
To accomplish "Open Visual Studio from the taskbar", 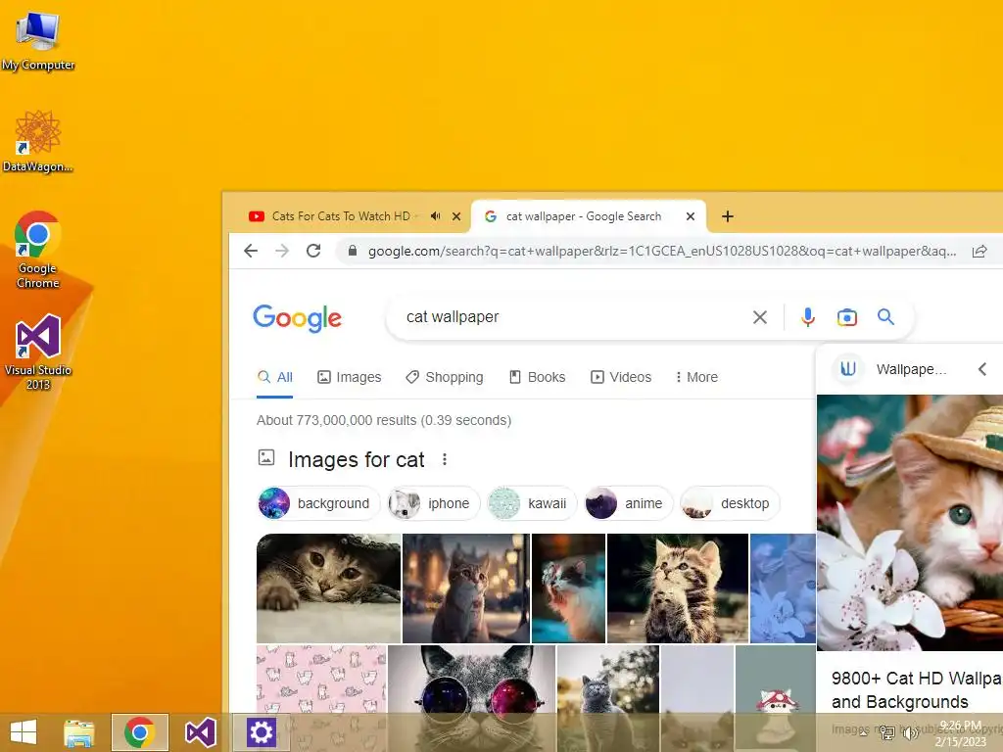I will coord(200,732).
